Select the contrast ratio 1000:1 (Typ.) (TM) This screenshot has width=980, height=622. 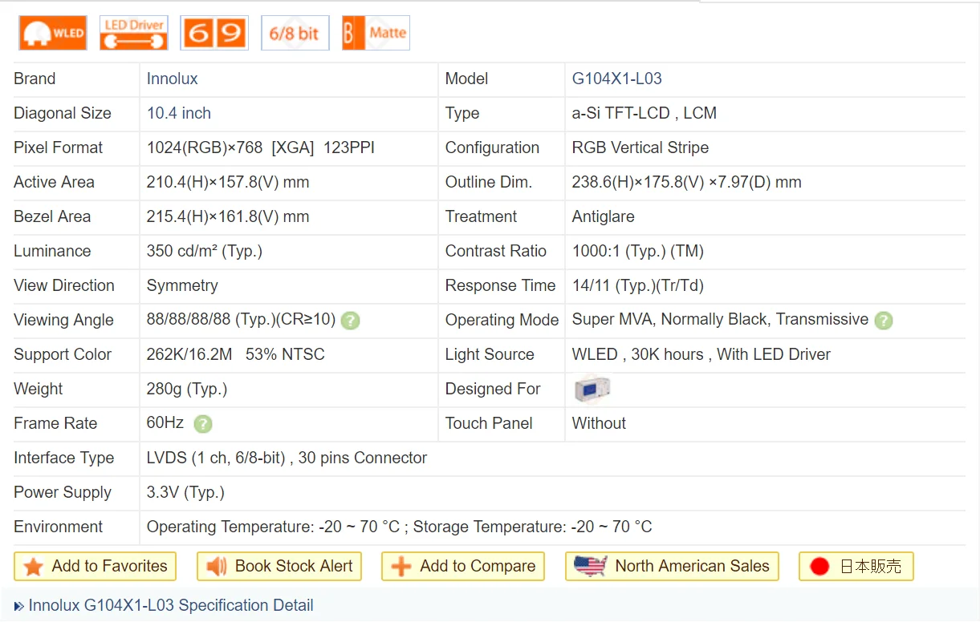(638, 251)
